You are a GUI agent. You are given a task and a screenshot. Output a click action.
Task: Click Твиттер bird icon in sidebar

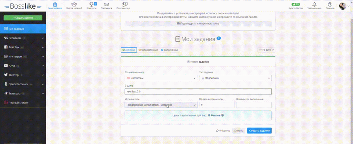pos(6,75)
